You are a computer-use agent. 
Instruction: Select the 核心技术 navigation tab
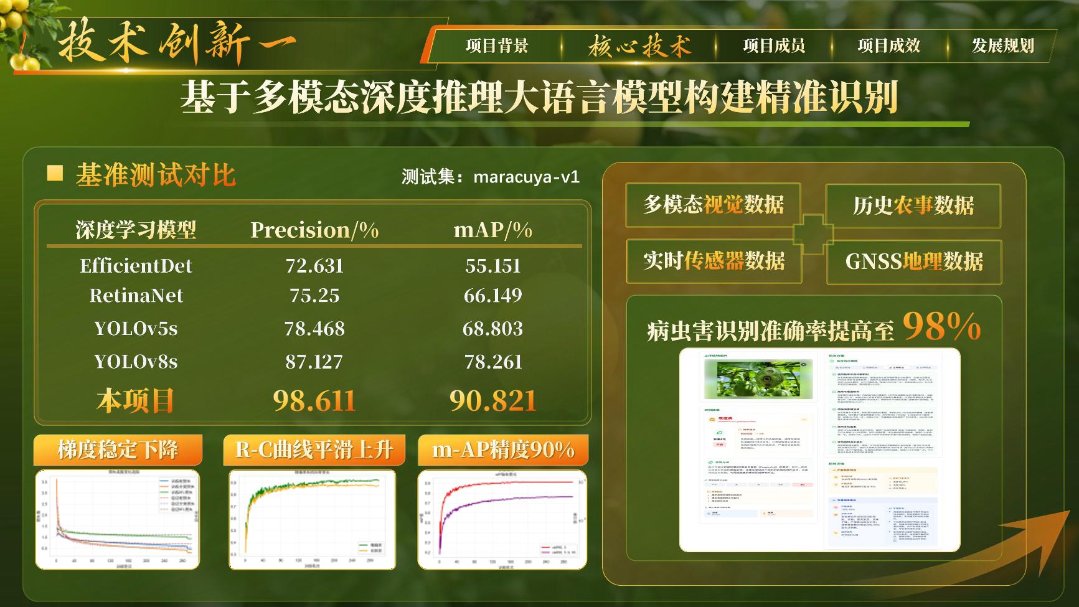click(x=639, y=46)
